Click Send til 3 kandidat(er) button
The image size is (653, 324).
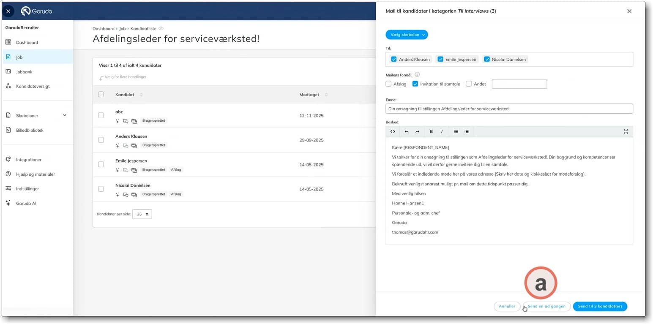600,306
